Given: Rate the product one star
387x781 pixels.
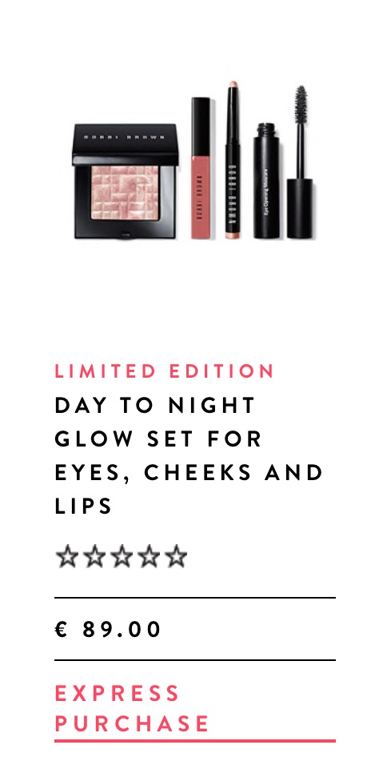Looking at the screenshot, I should [x=67, y=556].
